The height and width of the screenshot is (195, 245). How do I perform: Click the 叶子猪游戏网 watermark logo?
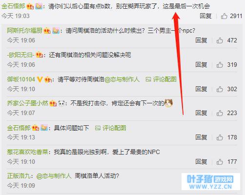[211, 182]
